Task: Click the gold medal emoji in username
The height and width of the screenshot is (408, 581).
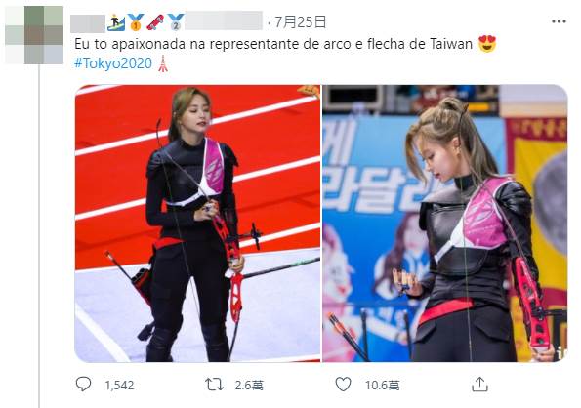Action: click(x=136, y=22)
